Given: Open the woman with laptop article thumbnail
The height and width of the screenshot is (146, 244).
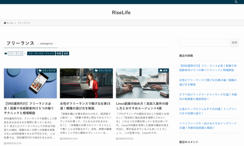Looking at the screenshot, I should 86,83.
